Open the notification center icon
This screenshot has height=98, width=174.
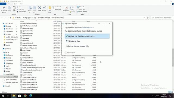[x=170, y=96]
